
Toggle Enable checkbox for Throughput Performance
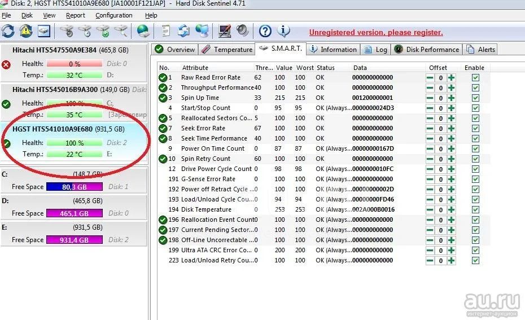point(475,87)
